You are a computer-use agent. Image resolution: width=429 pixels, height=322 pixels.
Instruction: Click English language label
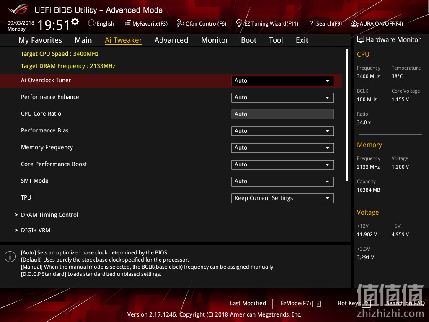pos(105,23)
